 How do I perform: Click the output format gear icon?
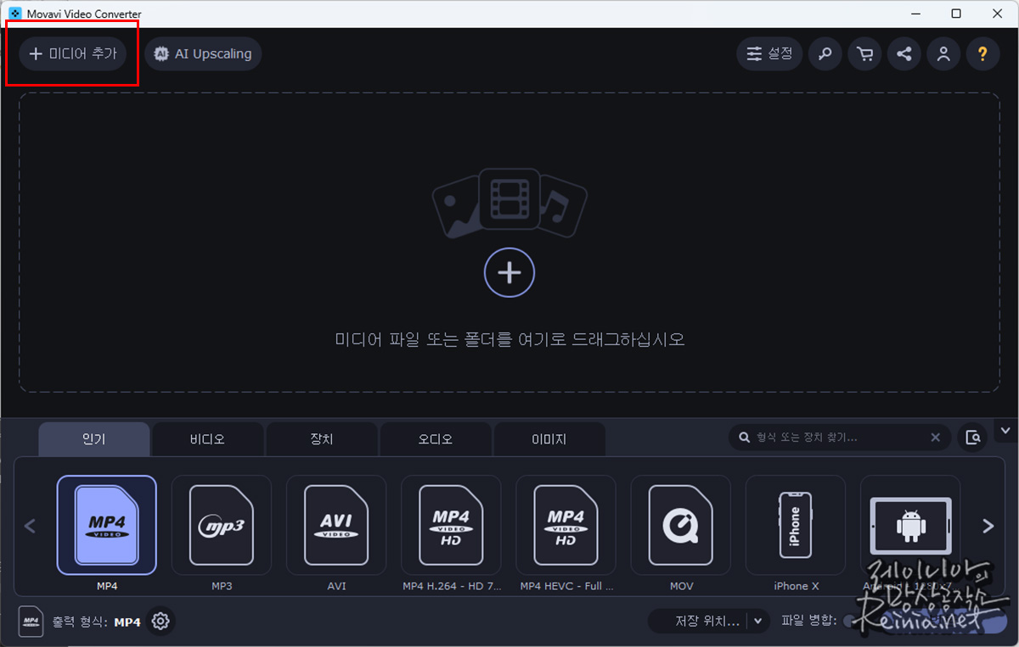160,621
